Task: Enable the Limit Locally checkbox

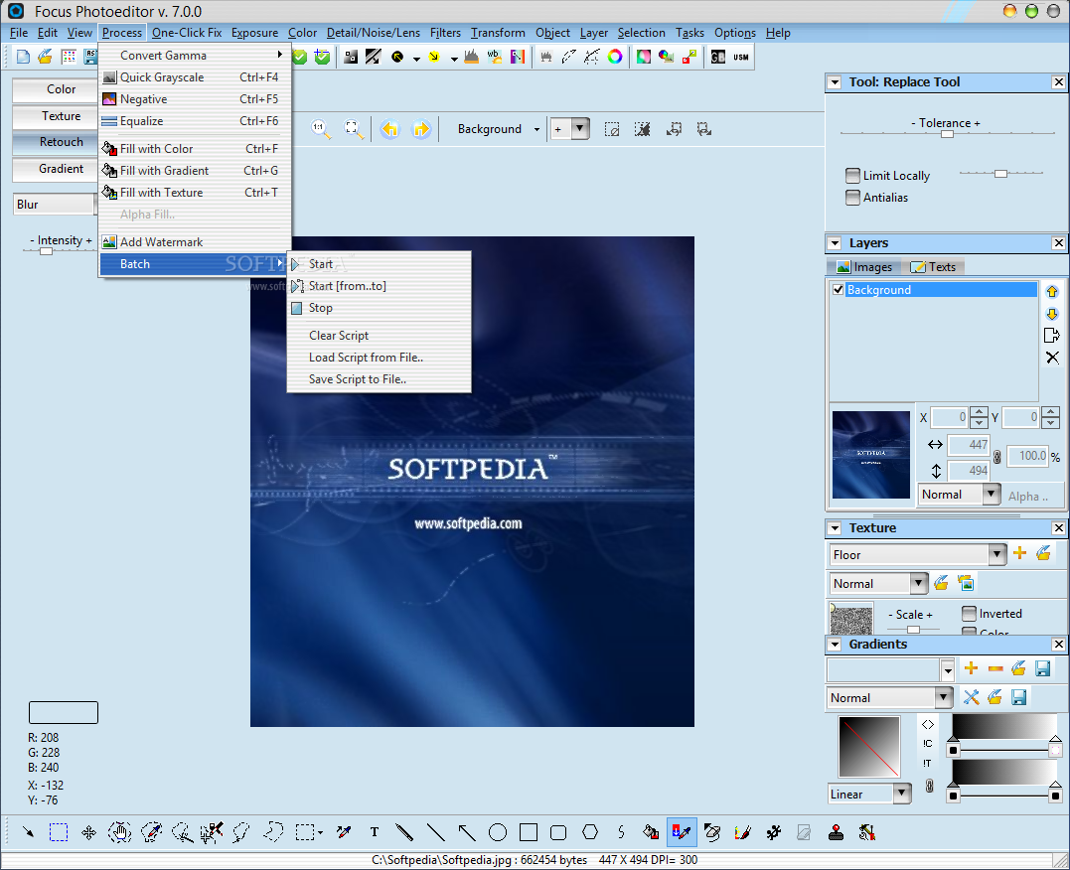Action: 852,176
